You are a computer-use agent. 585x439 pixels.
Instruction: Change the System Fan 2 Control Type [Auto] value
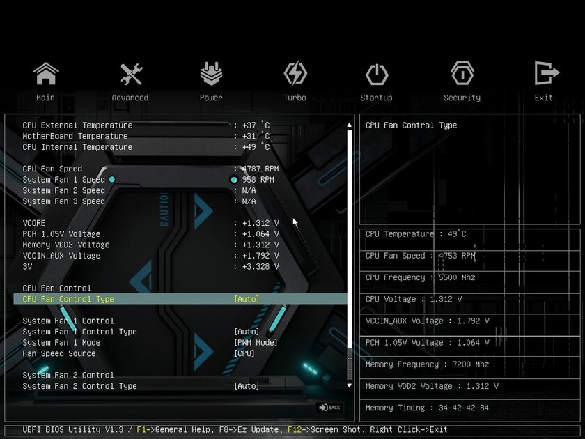point(247,386)
